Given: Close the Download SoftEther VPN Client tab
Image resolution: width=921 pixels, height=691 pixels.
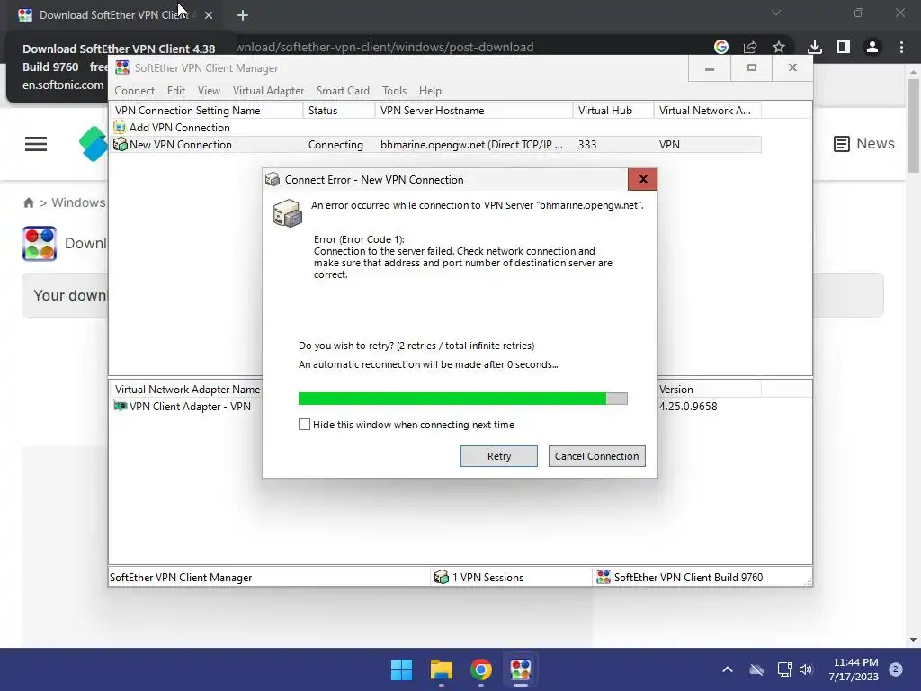Looking at the screenshot, I should (209, 15).
